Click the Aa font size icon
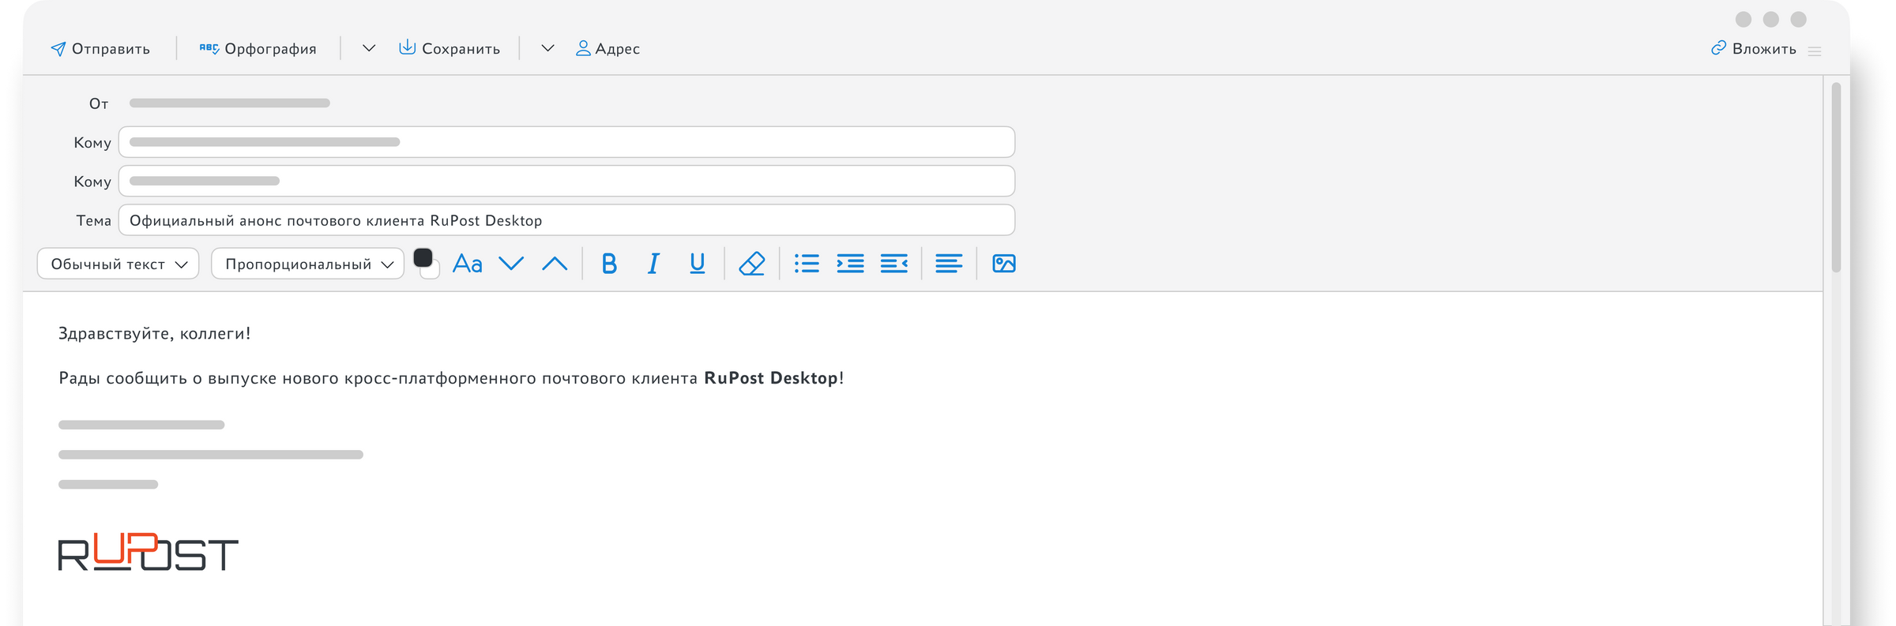Image resolution: width=1896 pixels, height=626 pixels. pos(467,264)
